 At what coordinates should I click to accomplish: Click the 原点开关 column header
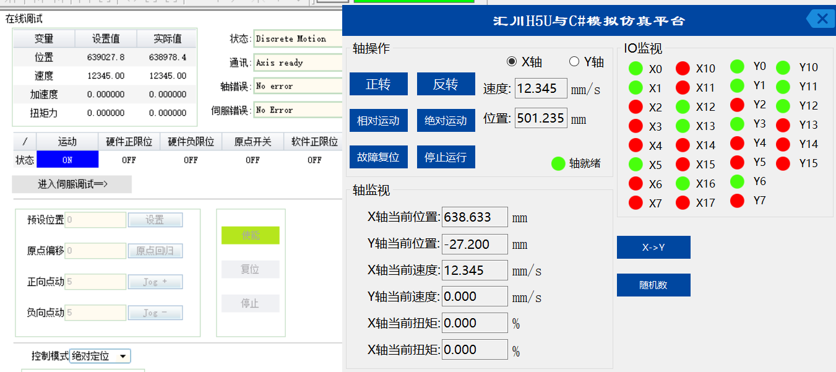pyautogui.click(x=252, y=142)
